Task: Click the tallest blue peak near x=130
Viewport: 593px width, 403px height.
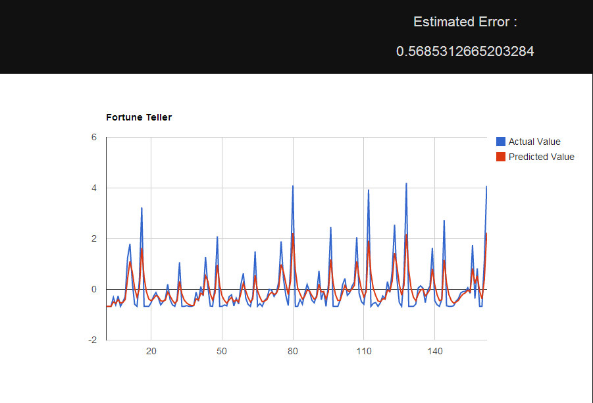Action: pyautogui.click(x=406, y=186)
